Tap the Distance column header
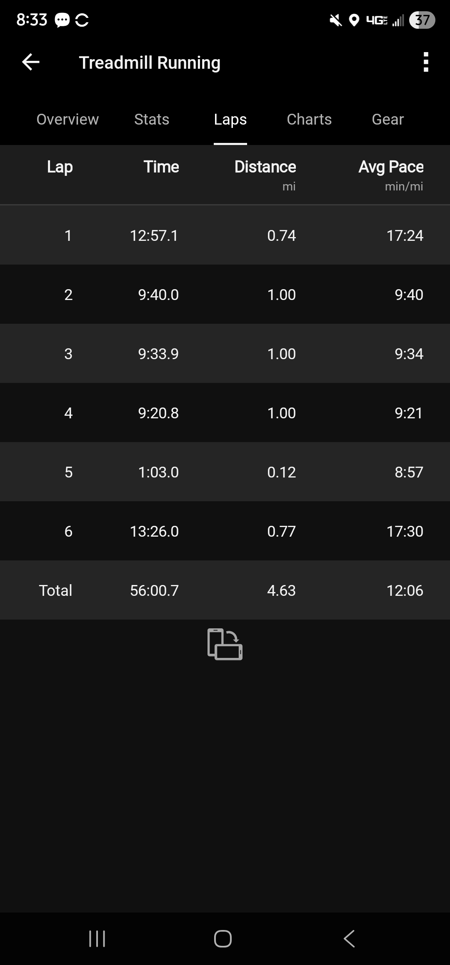 265,167
